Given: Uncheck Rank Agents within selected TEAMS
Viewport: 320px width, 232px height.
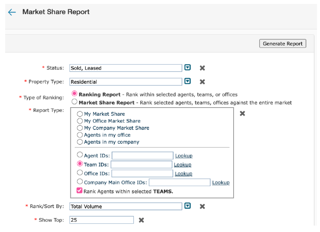Looking at the screenshot, I should [79, 191].
